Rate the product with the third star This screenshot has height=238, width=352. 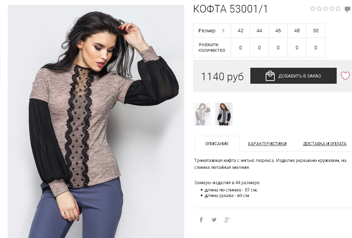325,9
